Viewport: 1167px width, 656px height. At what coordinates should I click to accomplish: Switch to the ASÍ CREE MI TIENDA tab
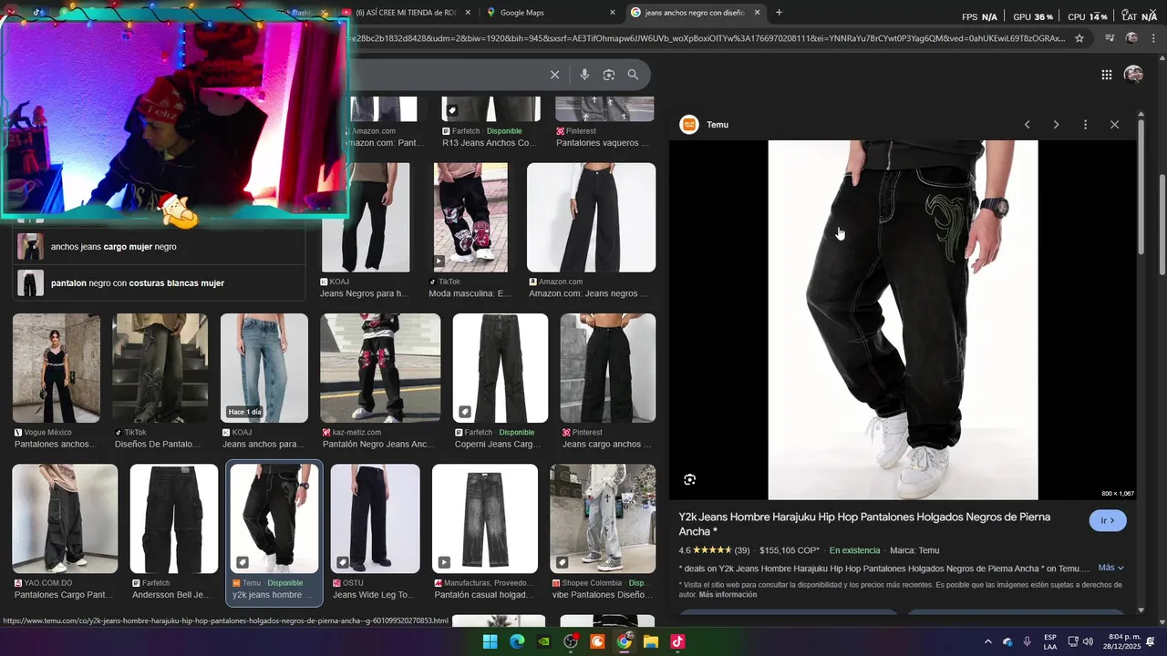click(x=406, y=13)
